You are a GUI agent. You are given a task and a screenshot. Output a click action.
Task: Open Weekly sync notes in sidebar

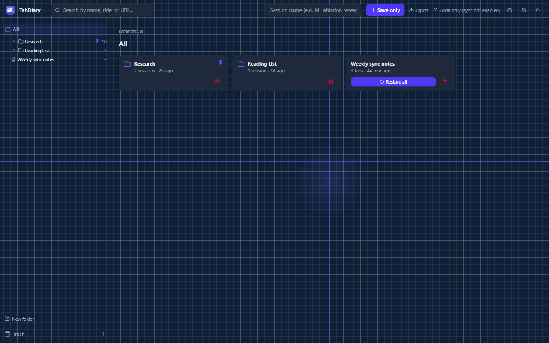click(x=36, y=60)
